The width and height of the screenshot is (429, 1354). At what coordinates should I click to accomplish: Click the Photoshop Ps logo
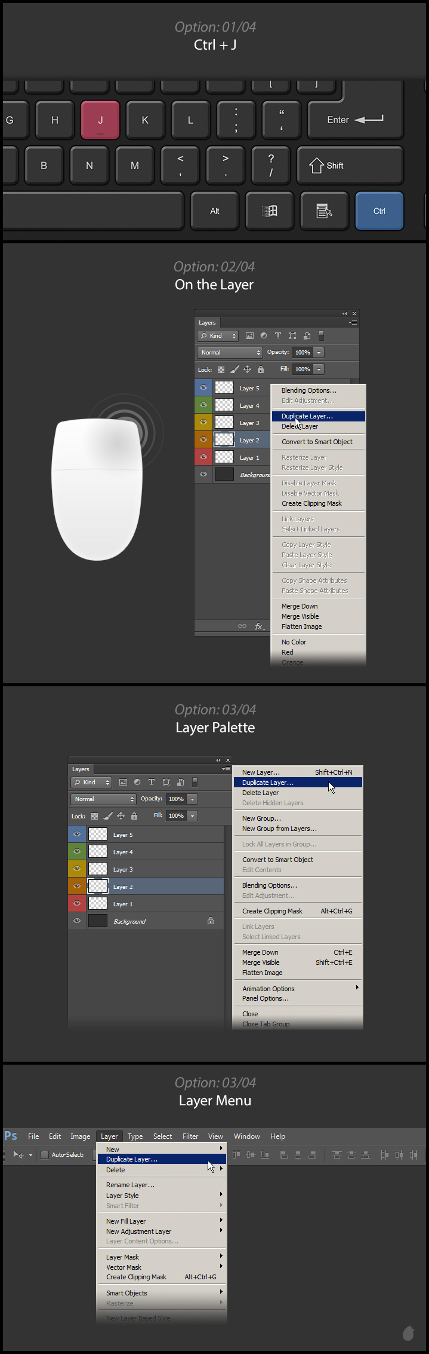pos(11,1136)
